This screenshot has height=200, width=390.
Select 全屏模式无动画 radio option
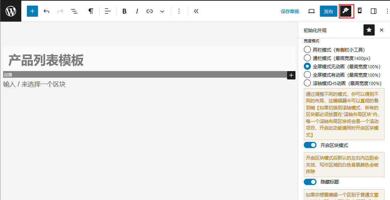[x=307, y=66]
